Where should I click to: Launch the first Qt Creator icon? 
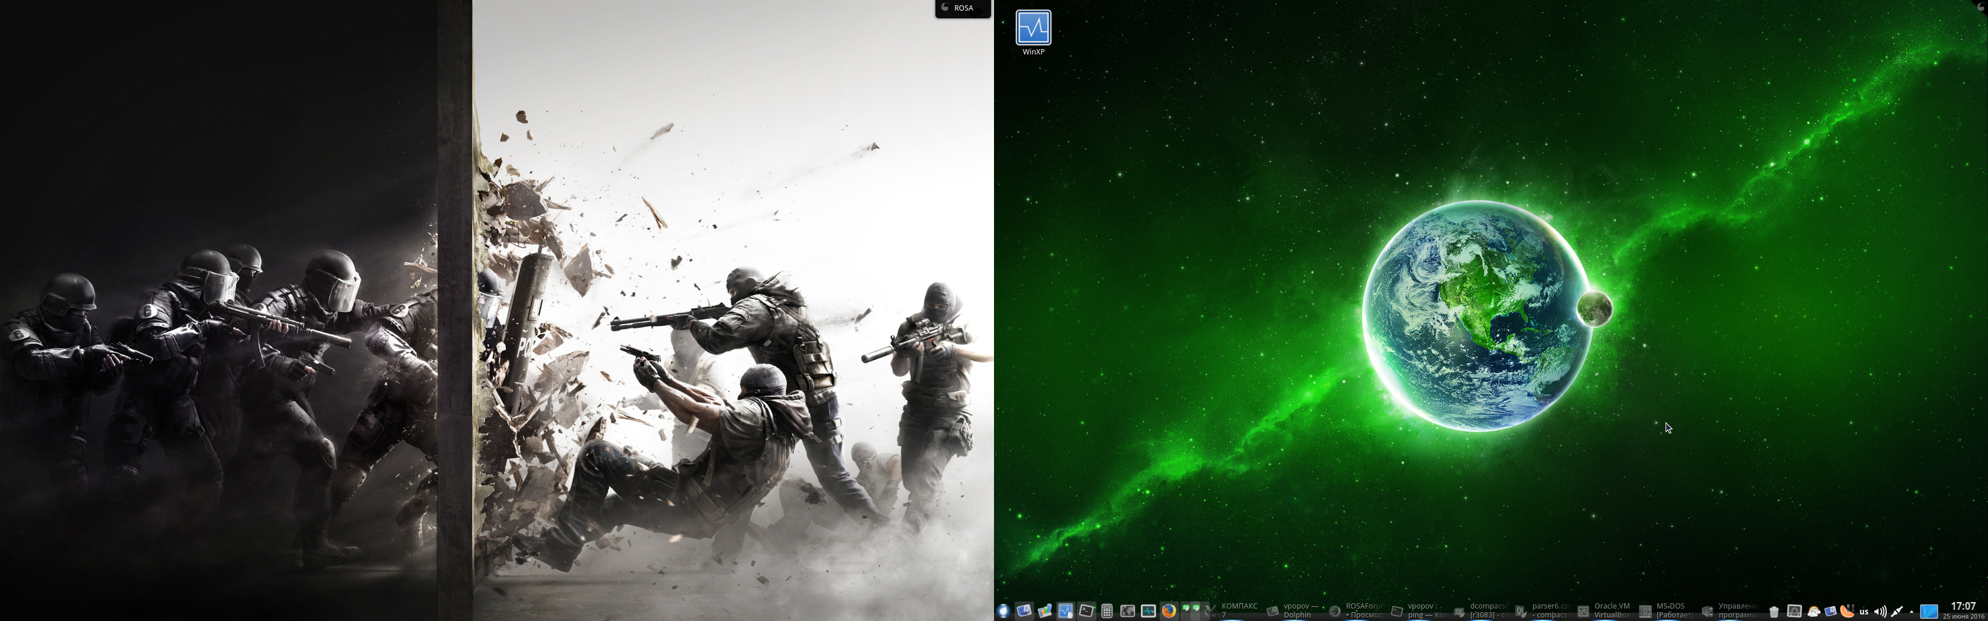click(x=1187, y=609)
